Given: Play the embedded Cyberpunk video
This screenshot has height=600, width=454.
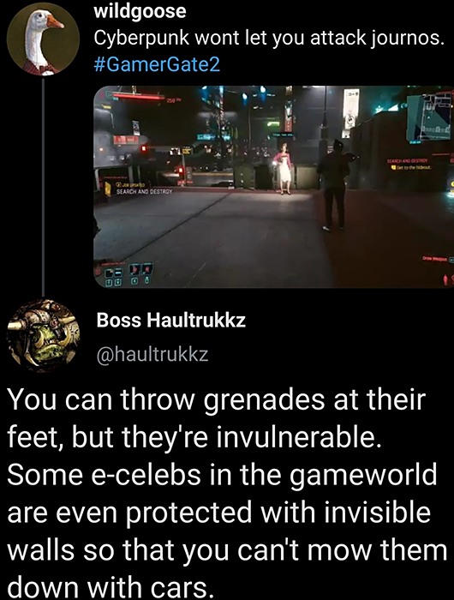Looking at the screenshot, I should (273, 187).
